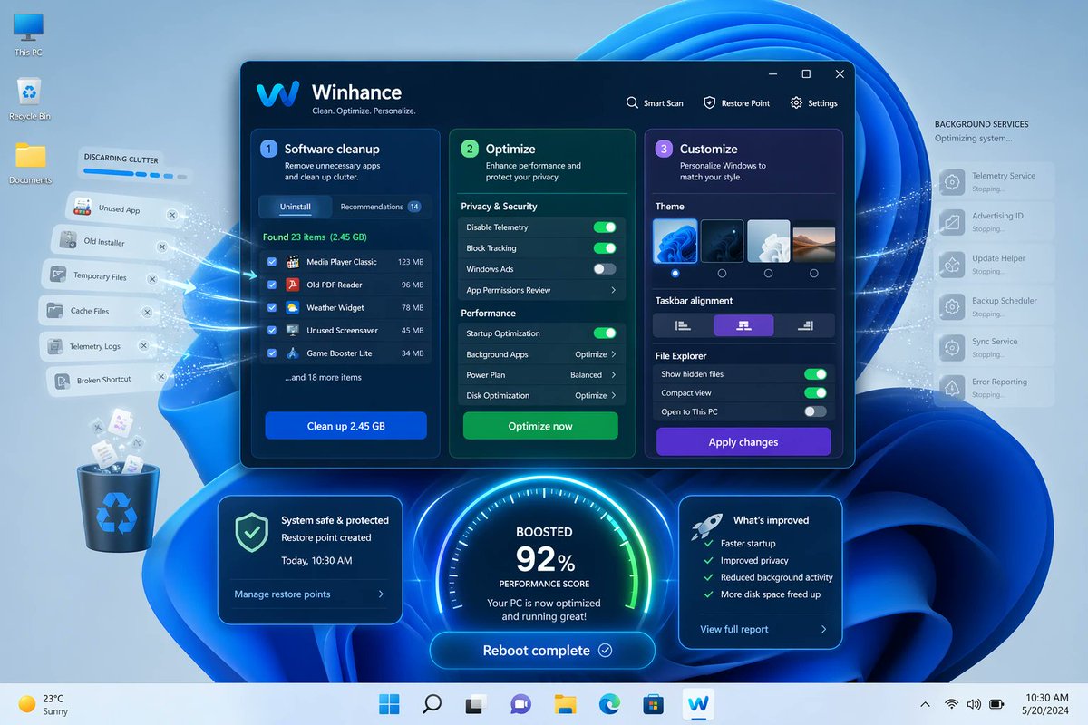Switch to the Uninstall tab
The image size is (1088, 725).
296,207
